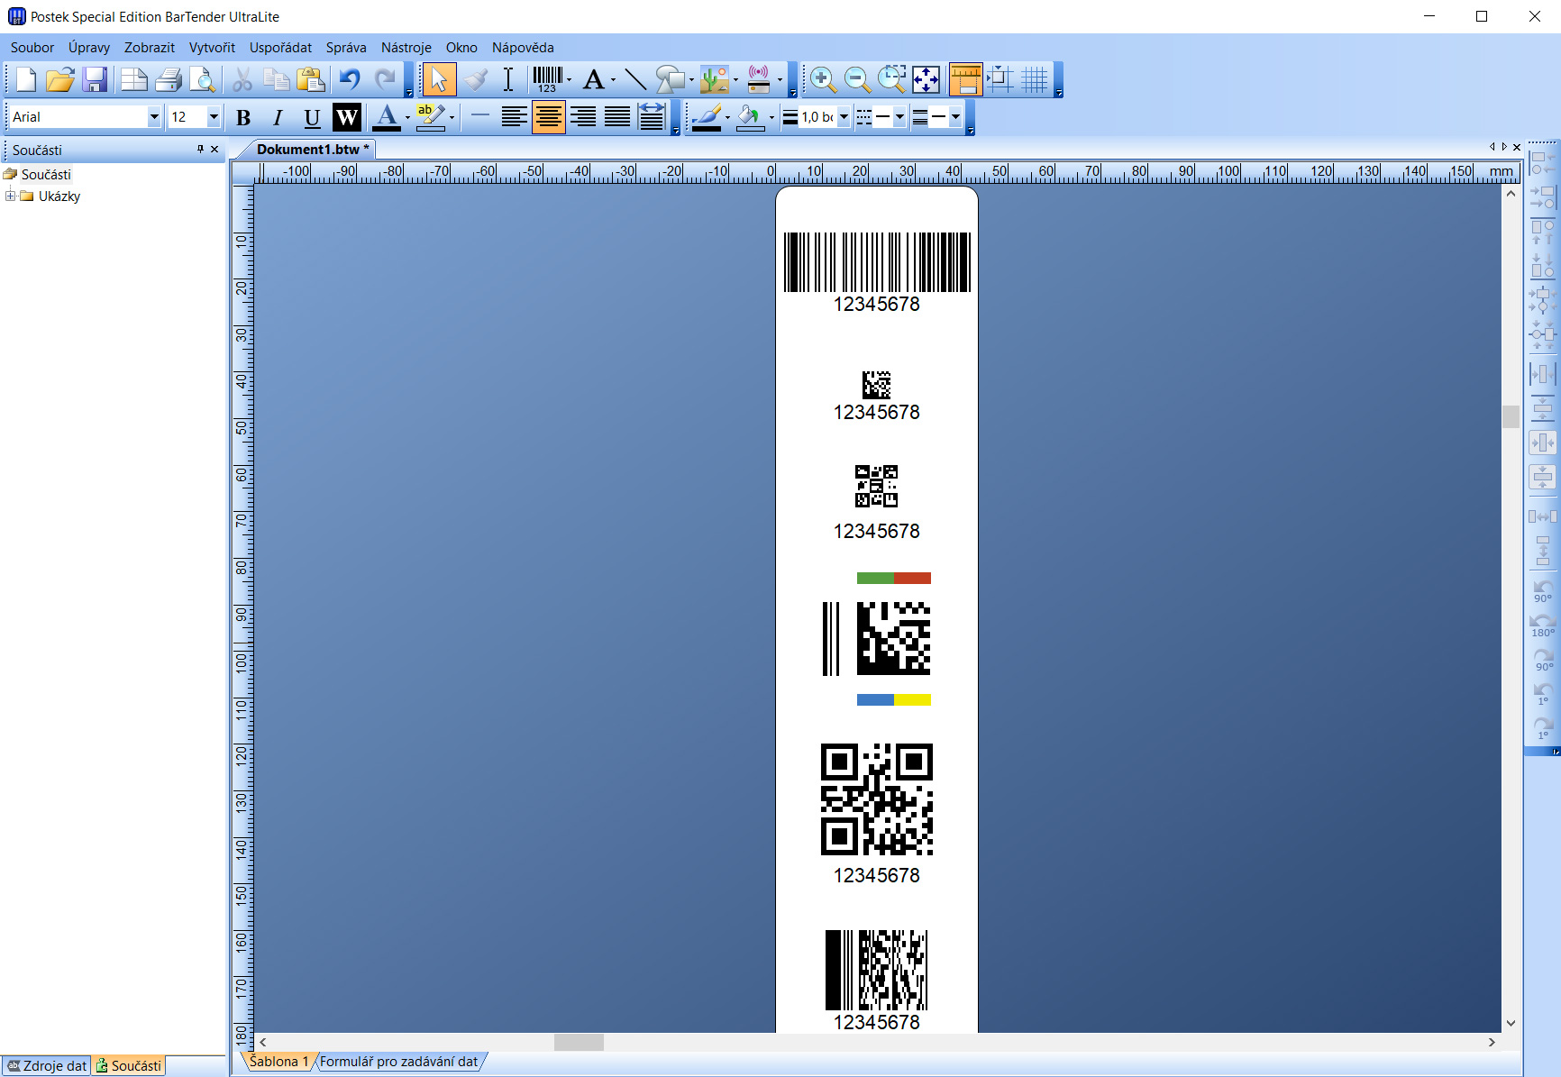The width and height of the screenshot is (1561, 1077).
Task: Select the line drawing tool
Action: click(635, 79)
